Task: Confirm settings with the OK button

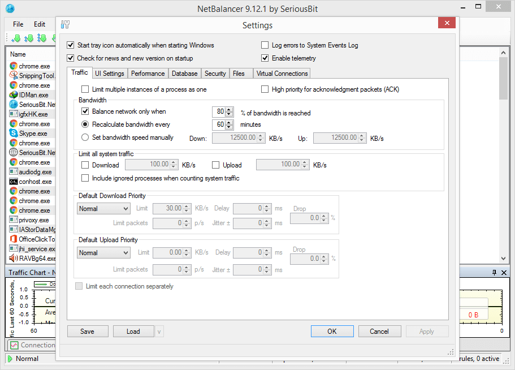Action: [332, 331]
